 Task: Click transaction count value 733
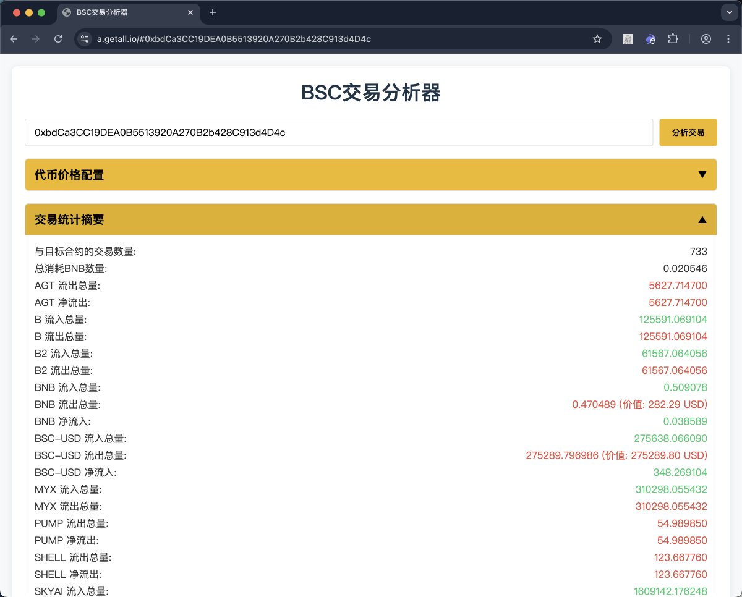pyautogui.click(x=699, y=252)
